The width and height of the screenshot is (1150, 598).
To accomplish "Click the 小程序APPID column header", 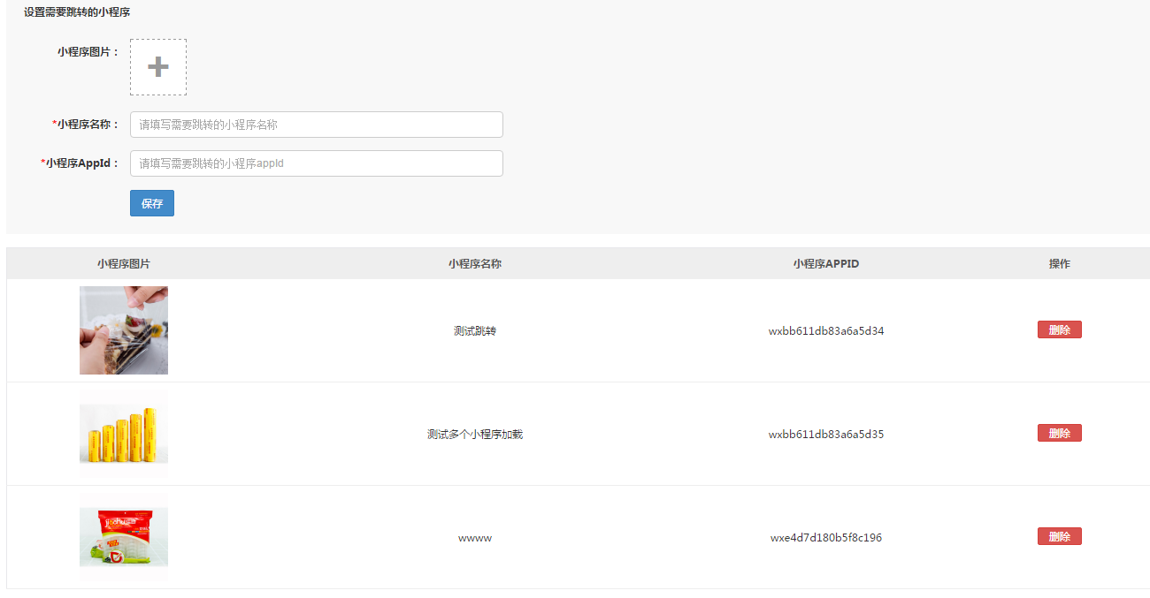I will 826,264.
